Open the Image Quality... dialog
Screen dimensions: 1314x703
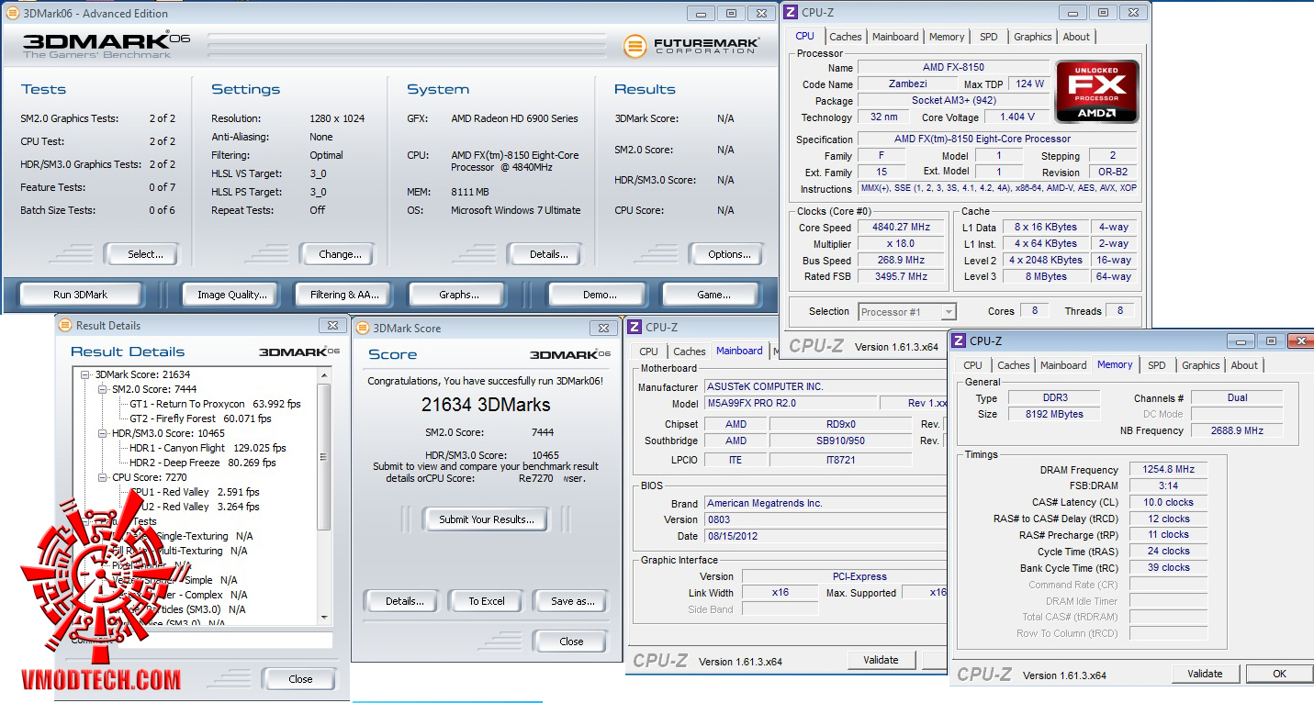pos(232,295)
